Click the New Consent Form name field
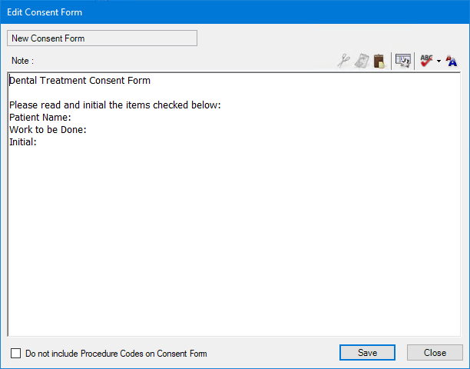 point(101,38)
